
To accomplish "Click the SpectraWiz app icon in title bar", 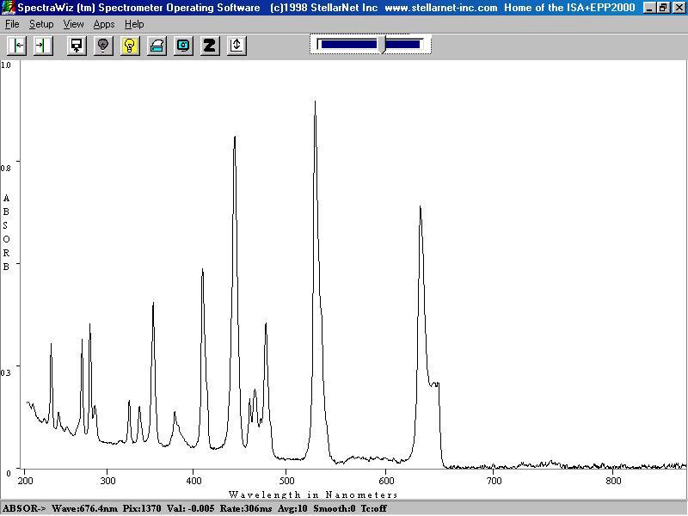I will tap(9, 8).
